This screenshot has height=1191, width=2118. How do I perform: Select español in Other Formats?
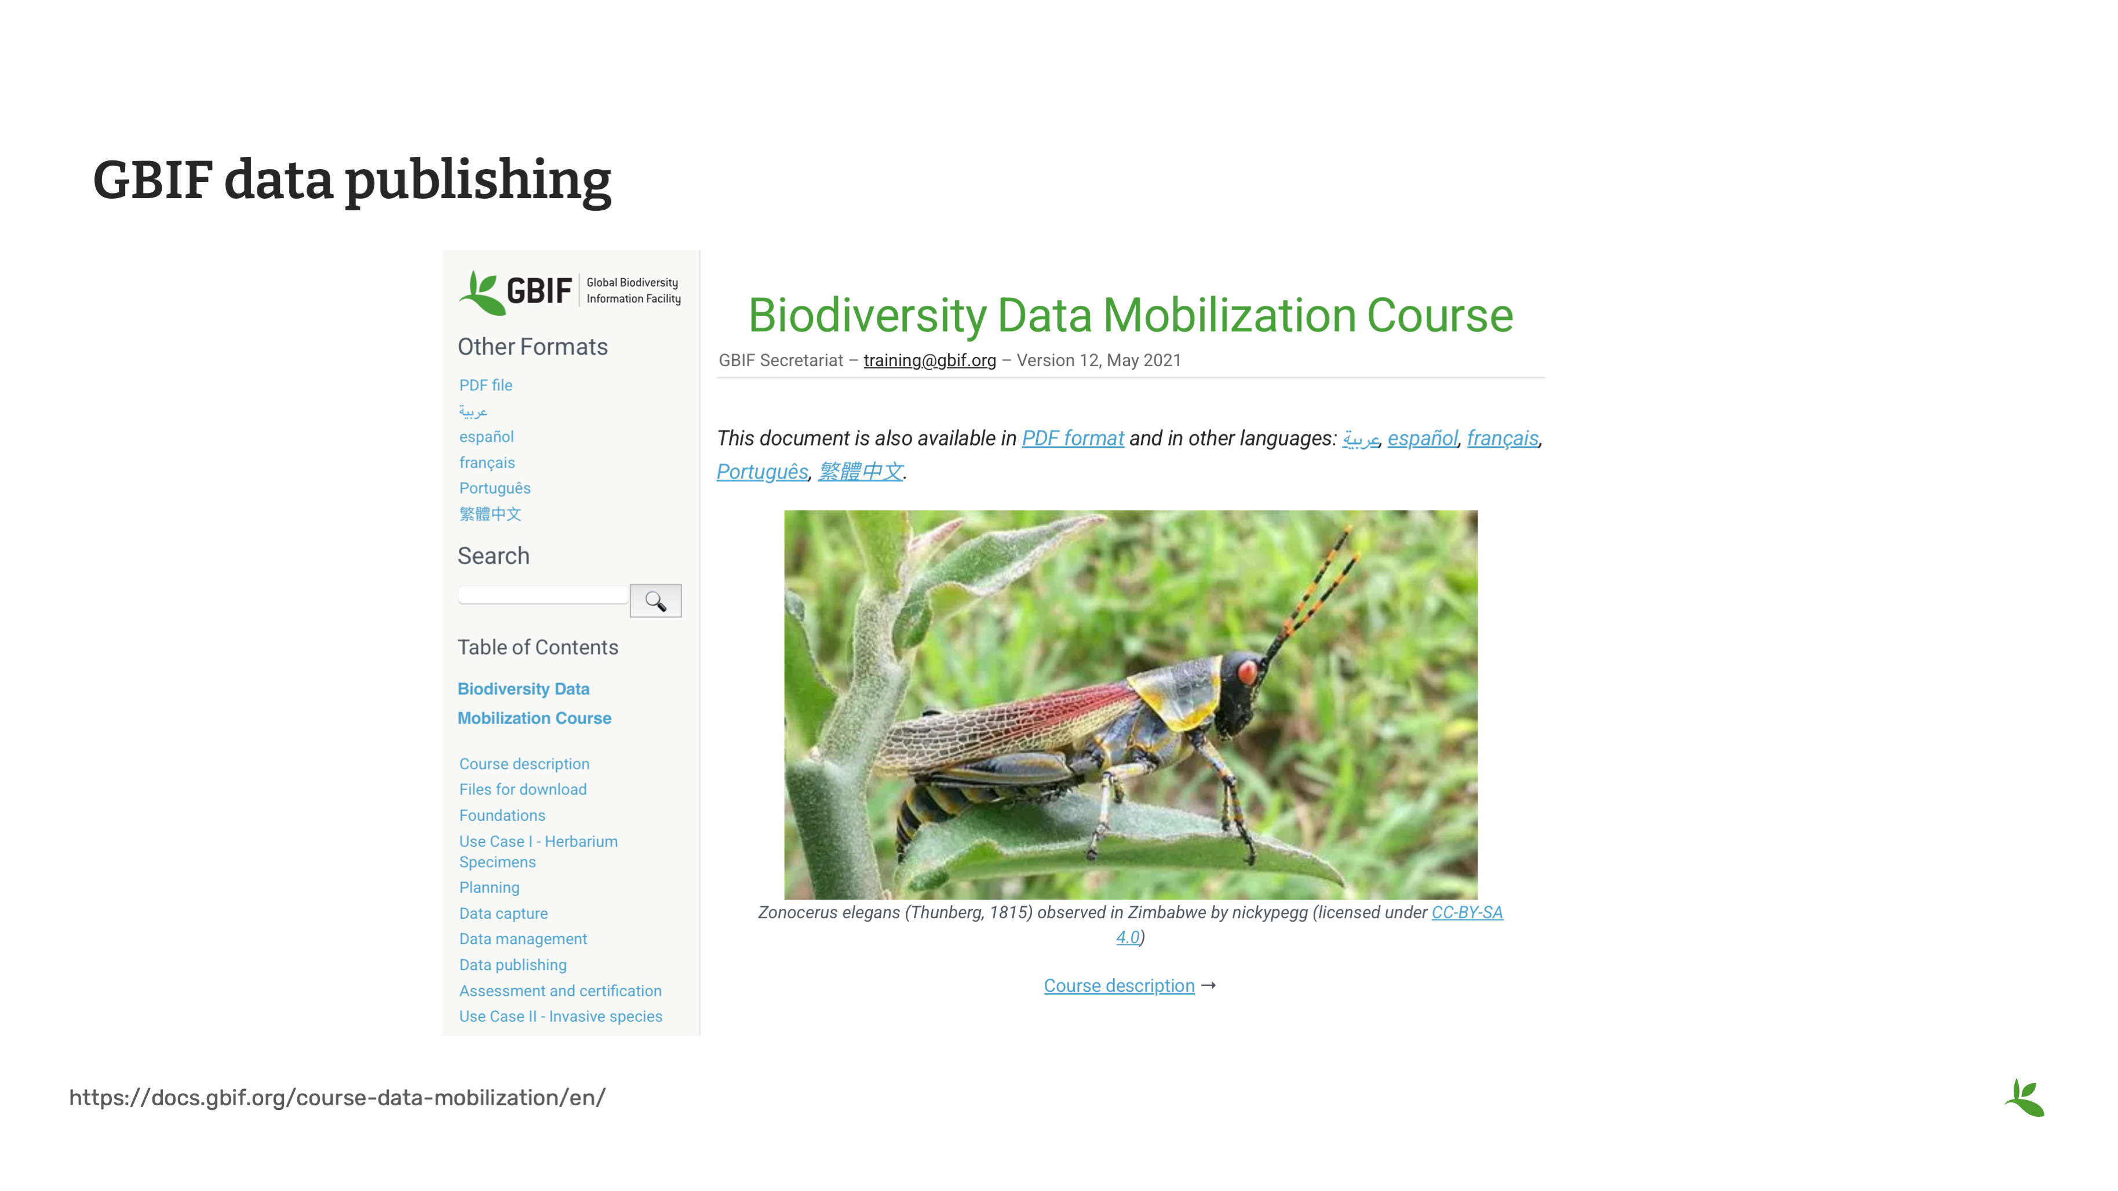pyautogui.click(x=486, y=436)
